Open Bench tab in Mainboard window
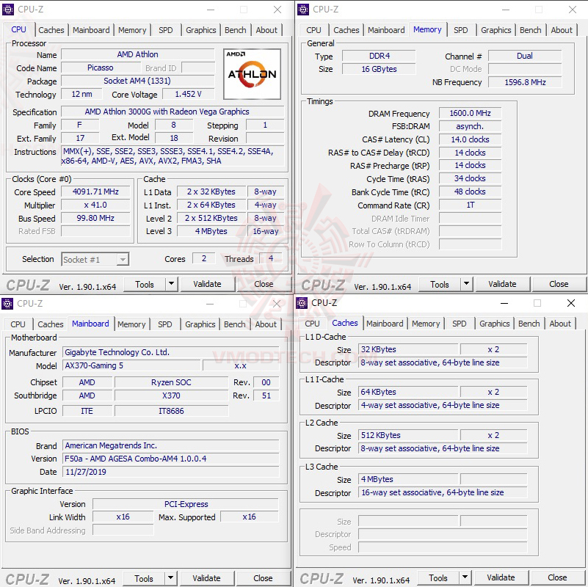 coord(234,324)
